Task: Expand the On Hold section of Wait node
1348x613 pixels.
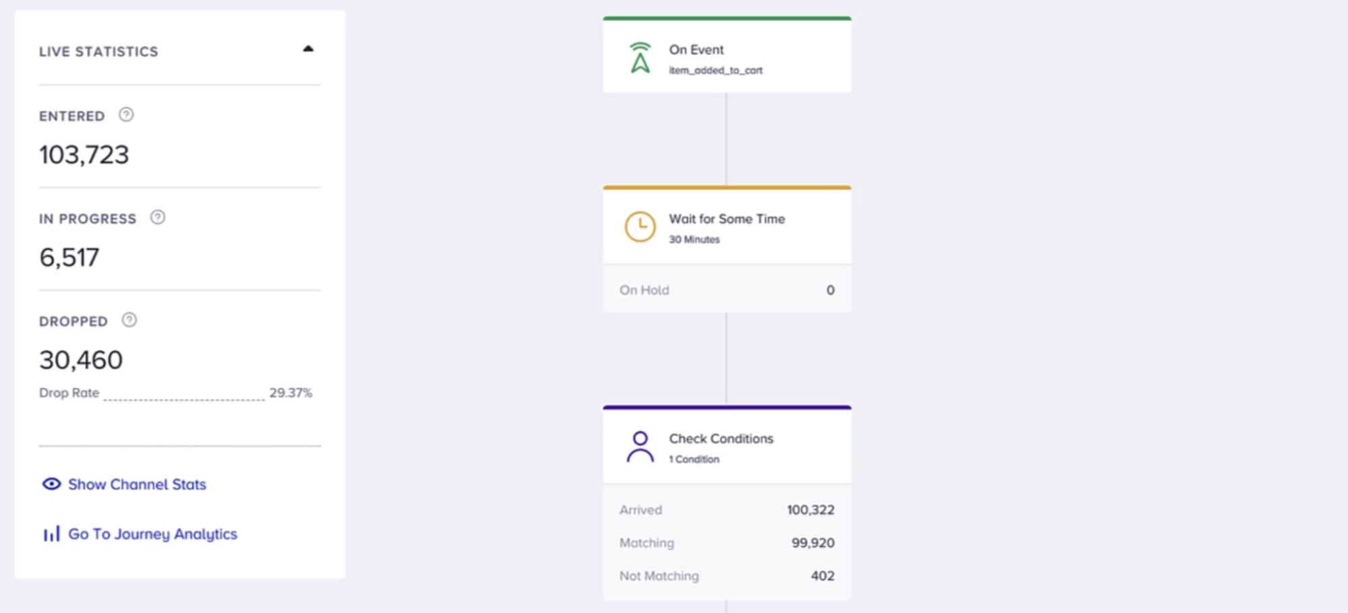Action: point(726,290)
